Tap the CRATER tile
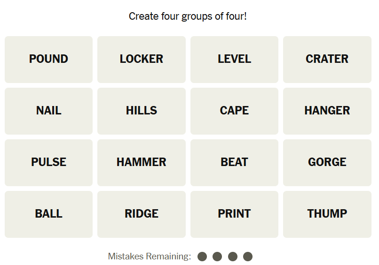This screenshot has height=265, width=379. (327, 59)
